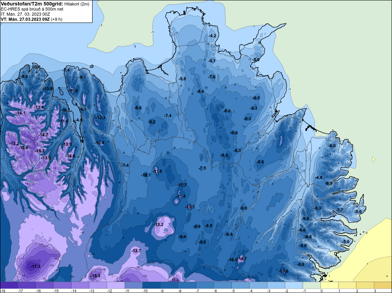Click the mid-blue legend swatch above -7
Image resolution: width=392 pixels, height=293 pixels.
[205, 285]
